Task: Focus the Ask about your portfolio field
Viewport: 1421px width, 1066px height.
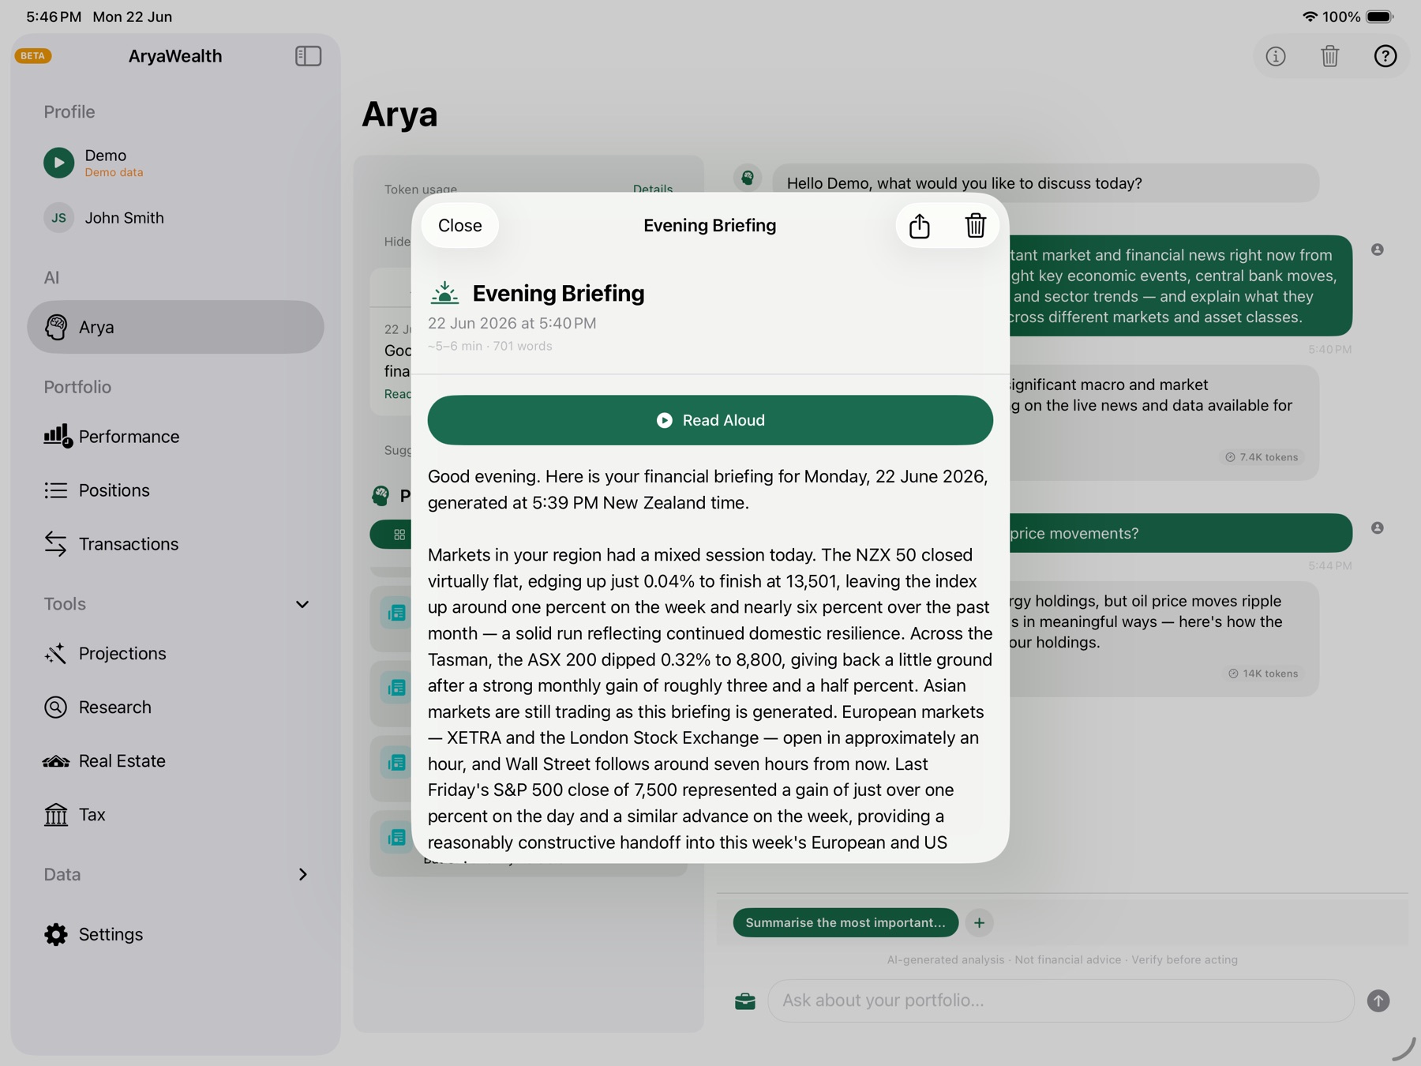Action: click(1060, 1000)
